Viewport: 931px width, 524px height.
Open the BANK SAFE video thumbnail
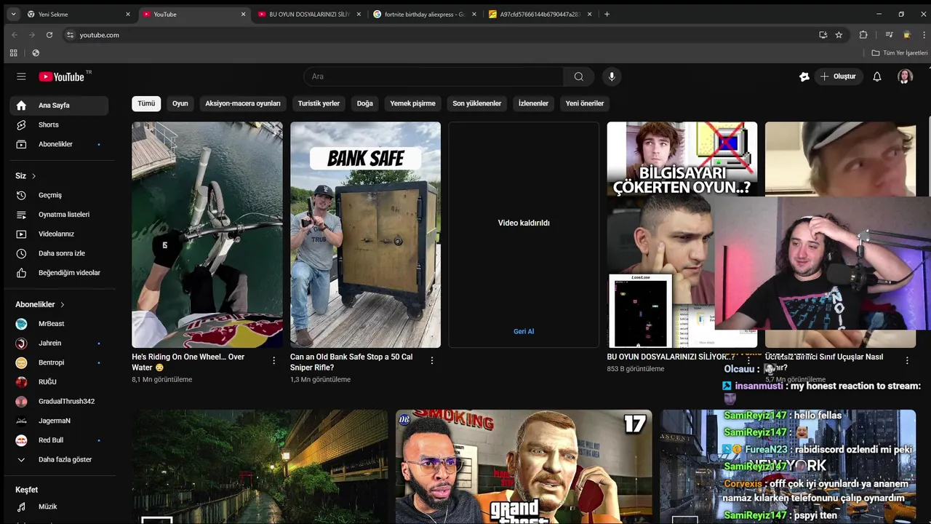pos(365,234)
